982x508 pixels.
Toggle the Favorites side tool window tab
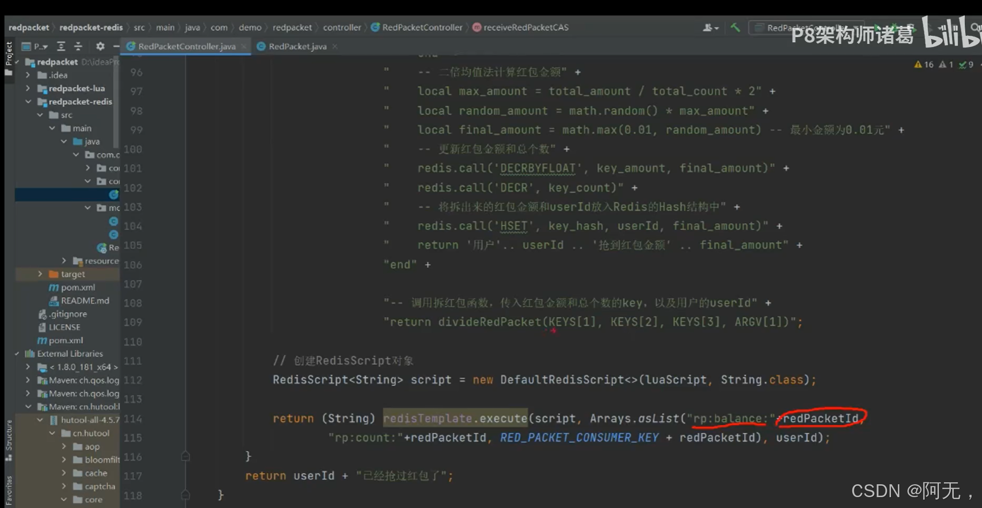tap(8, 490)
